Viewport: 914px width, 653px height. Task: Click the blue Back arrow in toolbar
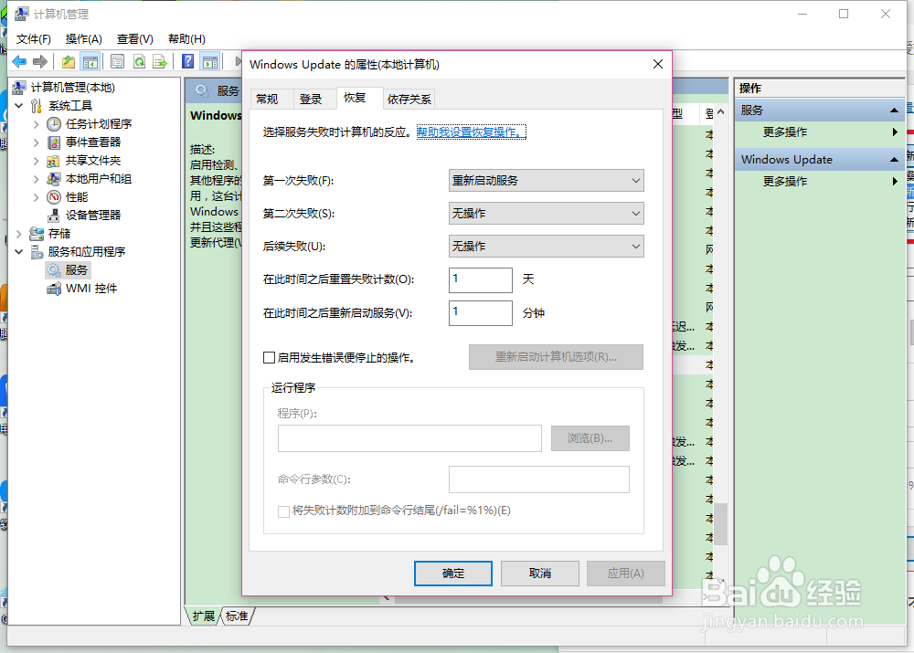pos(19,61)
